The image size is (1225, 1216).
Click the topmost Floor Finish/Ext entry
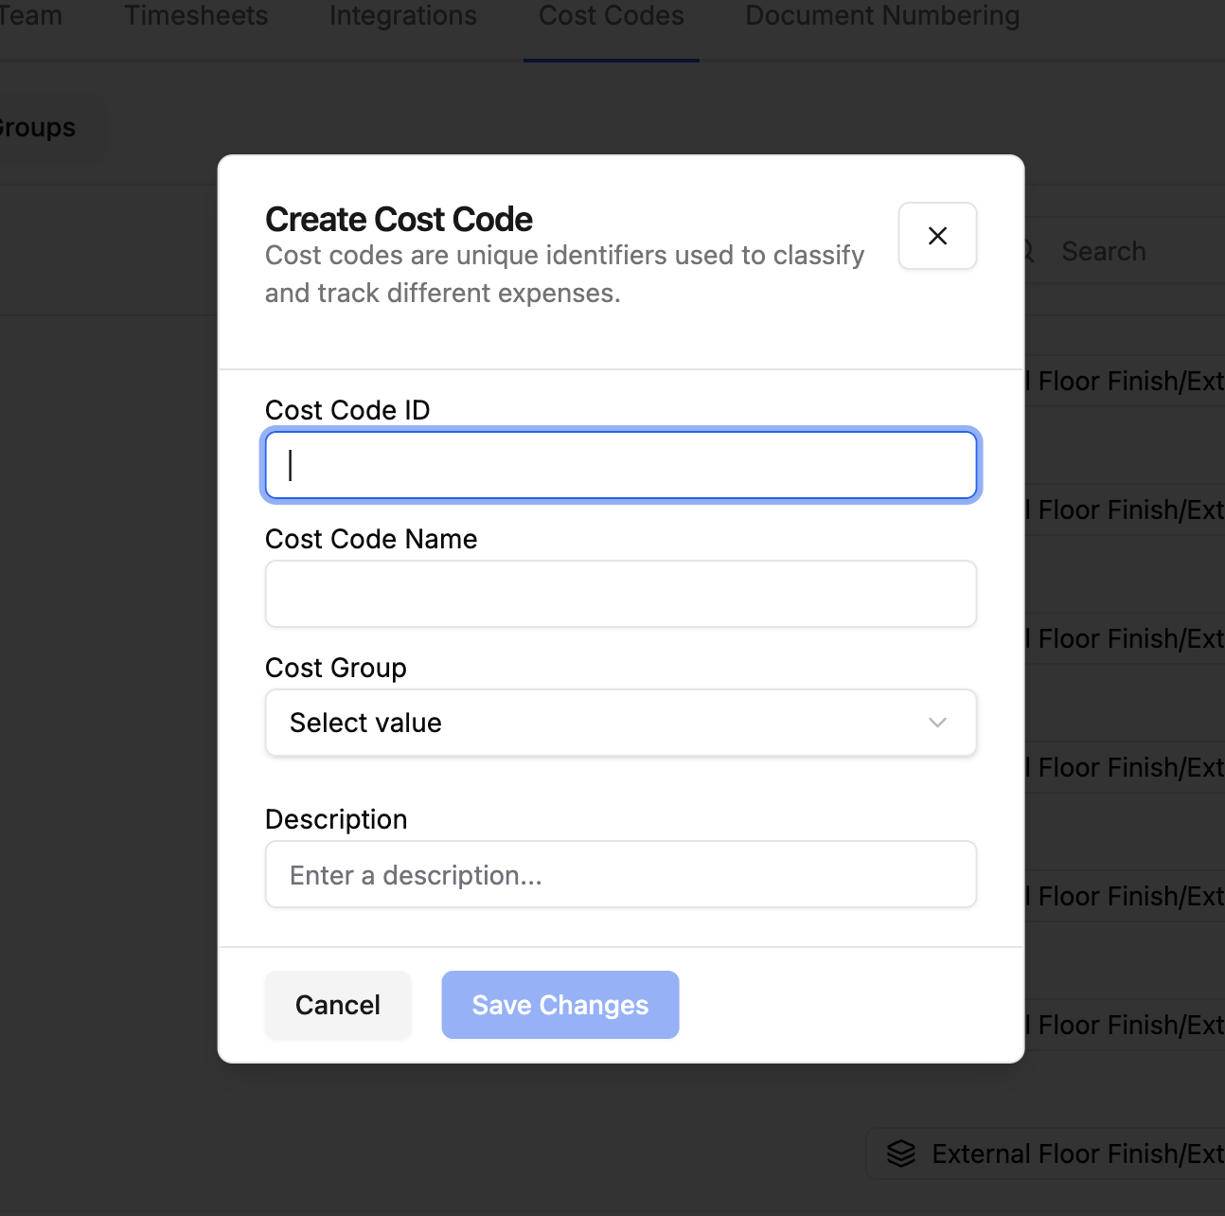point(1127,381)
